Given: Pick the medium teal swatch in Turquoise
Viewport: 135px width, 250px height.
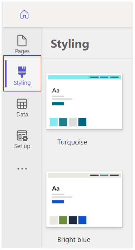Looking at the screenshot, I should click(x=63, y=122).
